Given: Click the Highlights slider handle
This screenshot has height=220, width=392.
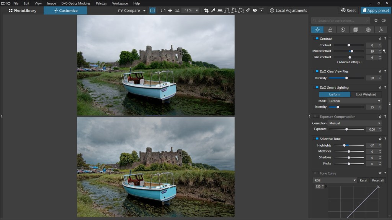Looking at the screenshot, I should (344, 146).
